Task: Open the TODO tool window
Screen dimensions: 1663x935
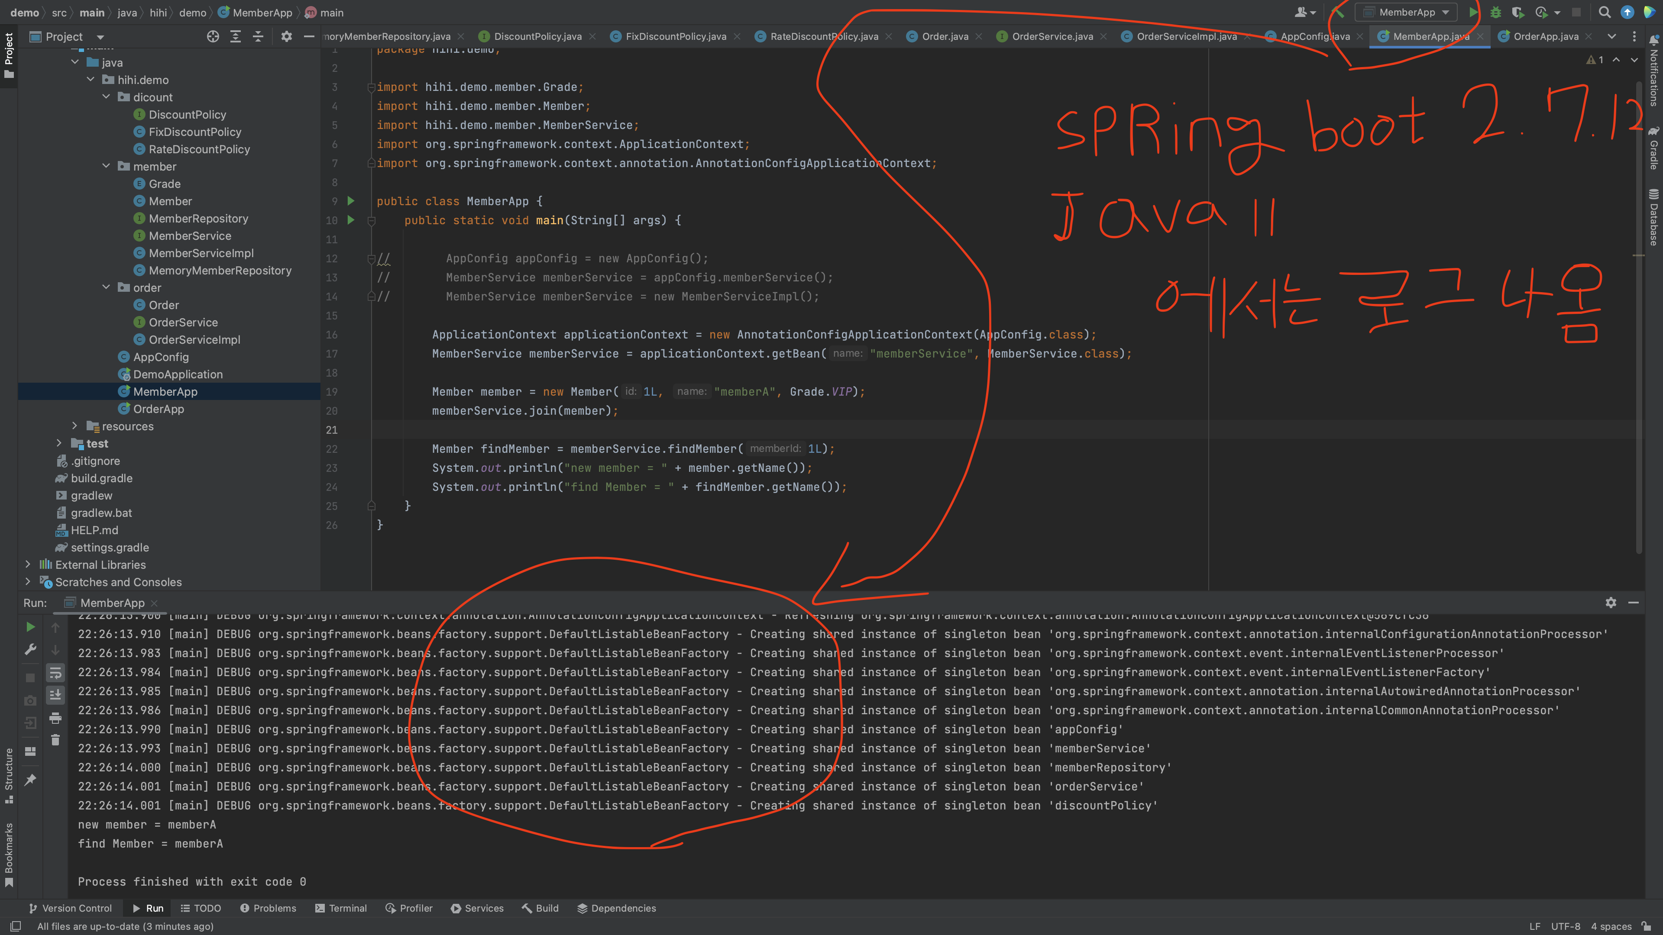Action: click(x=201, y=908)
